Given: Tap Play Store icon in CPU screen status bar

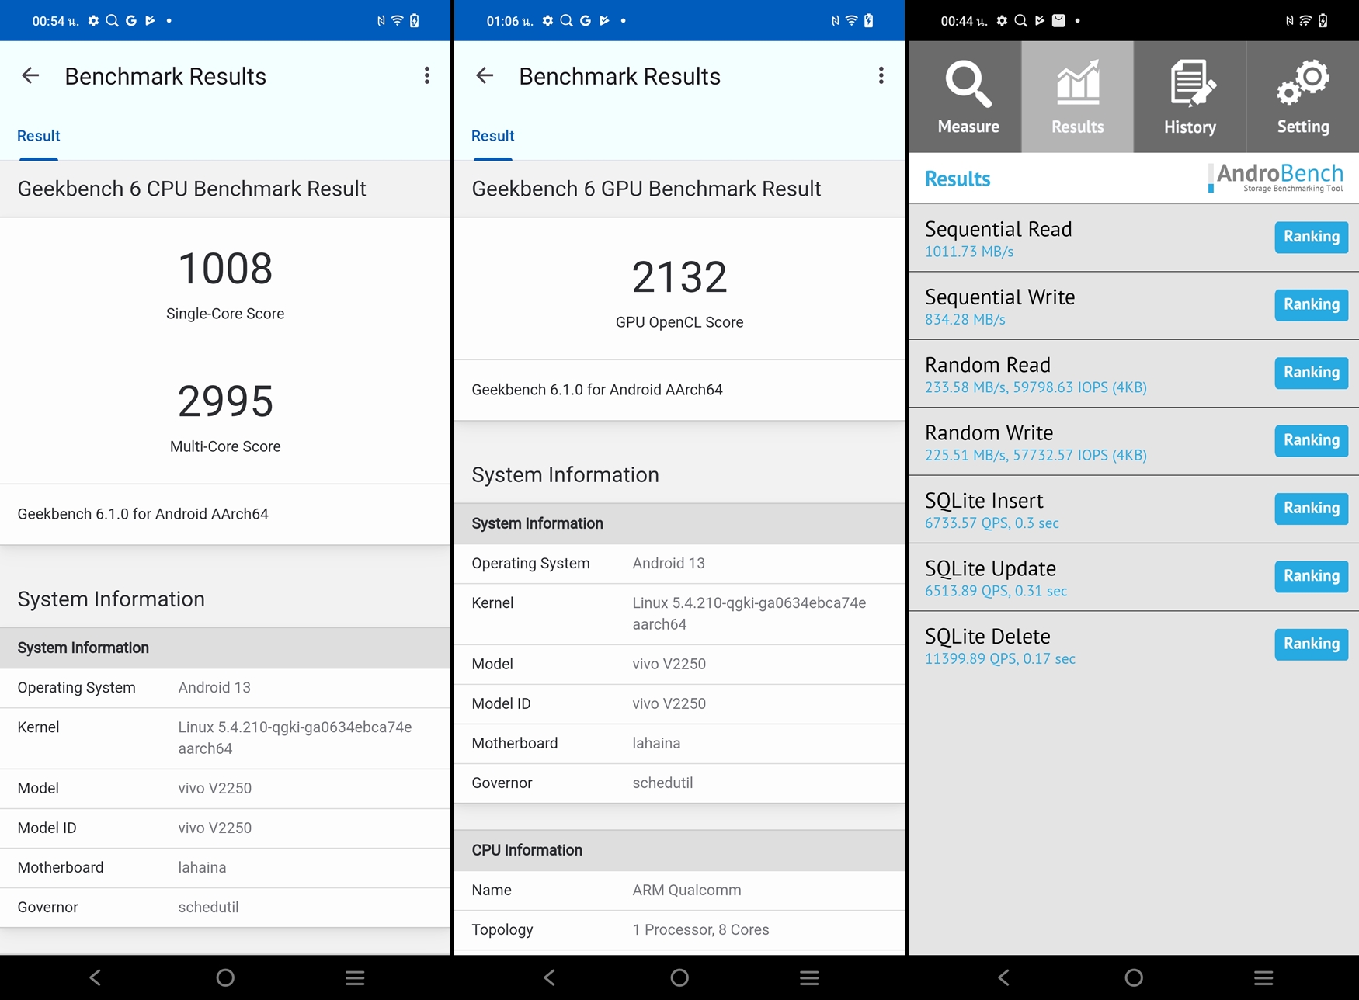Looking at the screenshot, I should coord(150,21).
